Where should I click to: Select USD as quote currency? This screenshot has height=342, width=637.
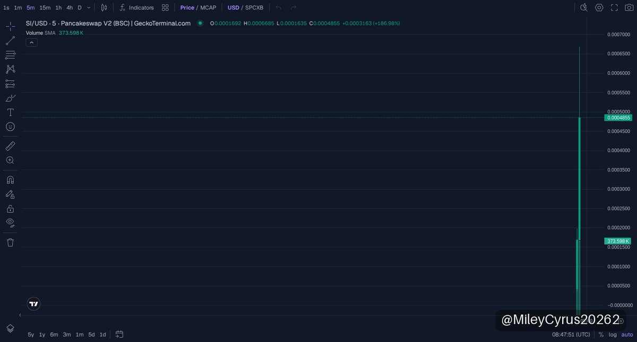[x=234, y=7]
